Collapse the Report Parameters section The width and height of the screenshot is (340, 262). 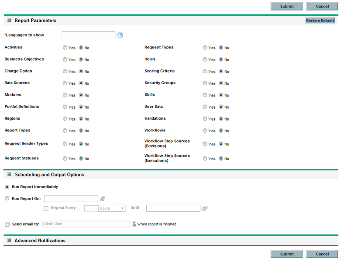point(9,21)
